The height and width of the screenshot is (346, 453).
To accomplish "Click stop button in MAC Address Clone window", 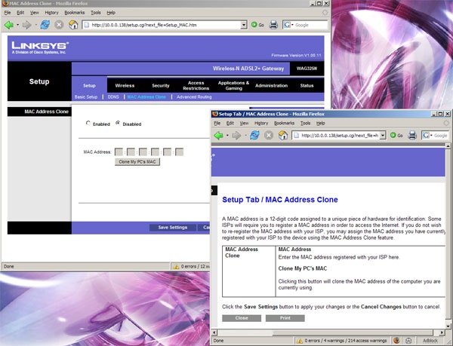I will [x=59, y=25].
